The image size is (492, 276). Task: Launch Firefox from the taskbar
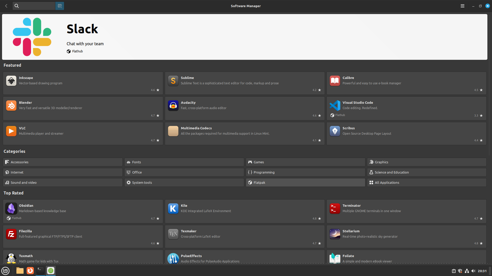coord(30,271)
